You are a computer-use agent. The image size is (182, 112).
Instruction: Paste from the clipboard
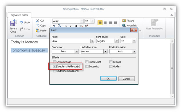click(x=41, y=31)
